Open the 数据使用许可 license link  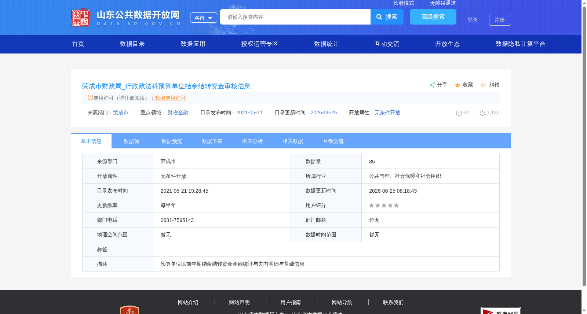click(x=170, y=98)
